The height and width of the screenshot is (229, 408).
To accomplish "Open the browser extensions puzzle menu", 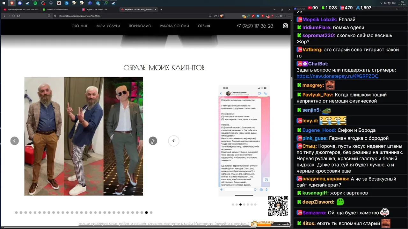I will (277, 16).
